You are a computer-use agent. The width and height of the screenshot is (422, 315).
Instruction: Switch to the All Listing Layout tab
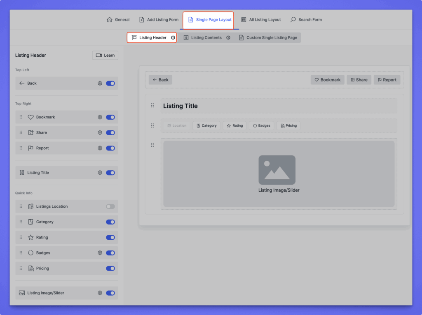click(261, 20)
